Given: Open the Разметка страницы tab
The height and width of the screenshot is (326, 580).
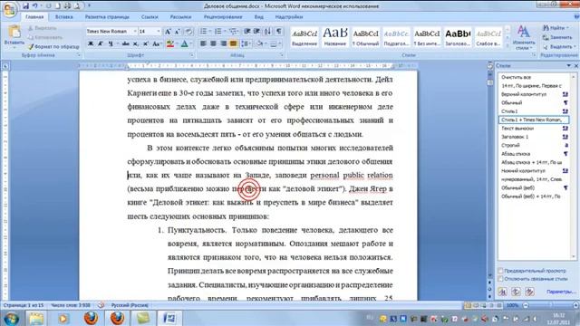Looking at the screenshot, I should click(107, 17).
